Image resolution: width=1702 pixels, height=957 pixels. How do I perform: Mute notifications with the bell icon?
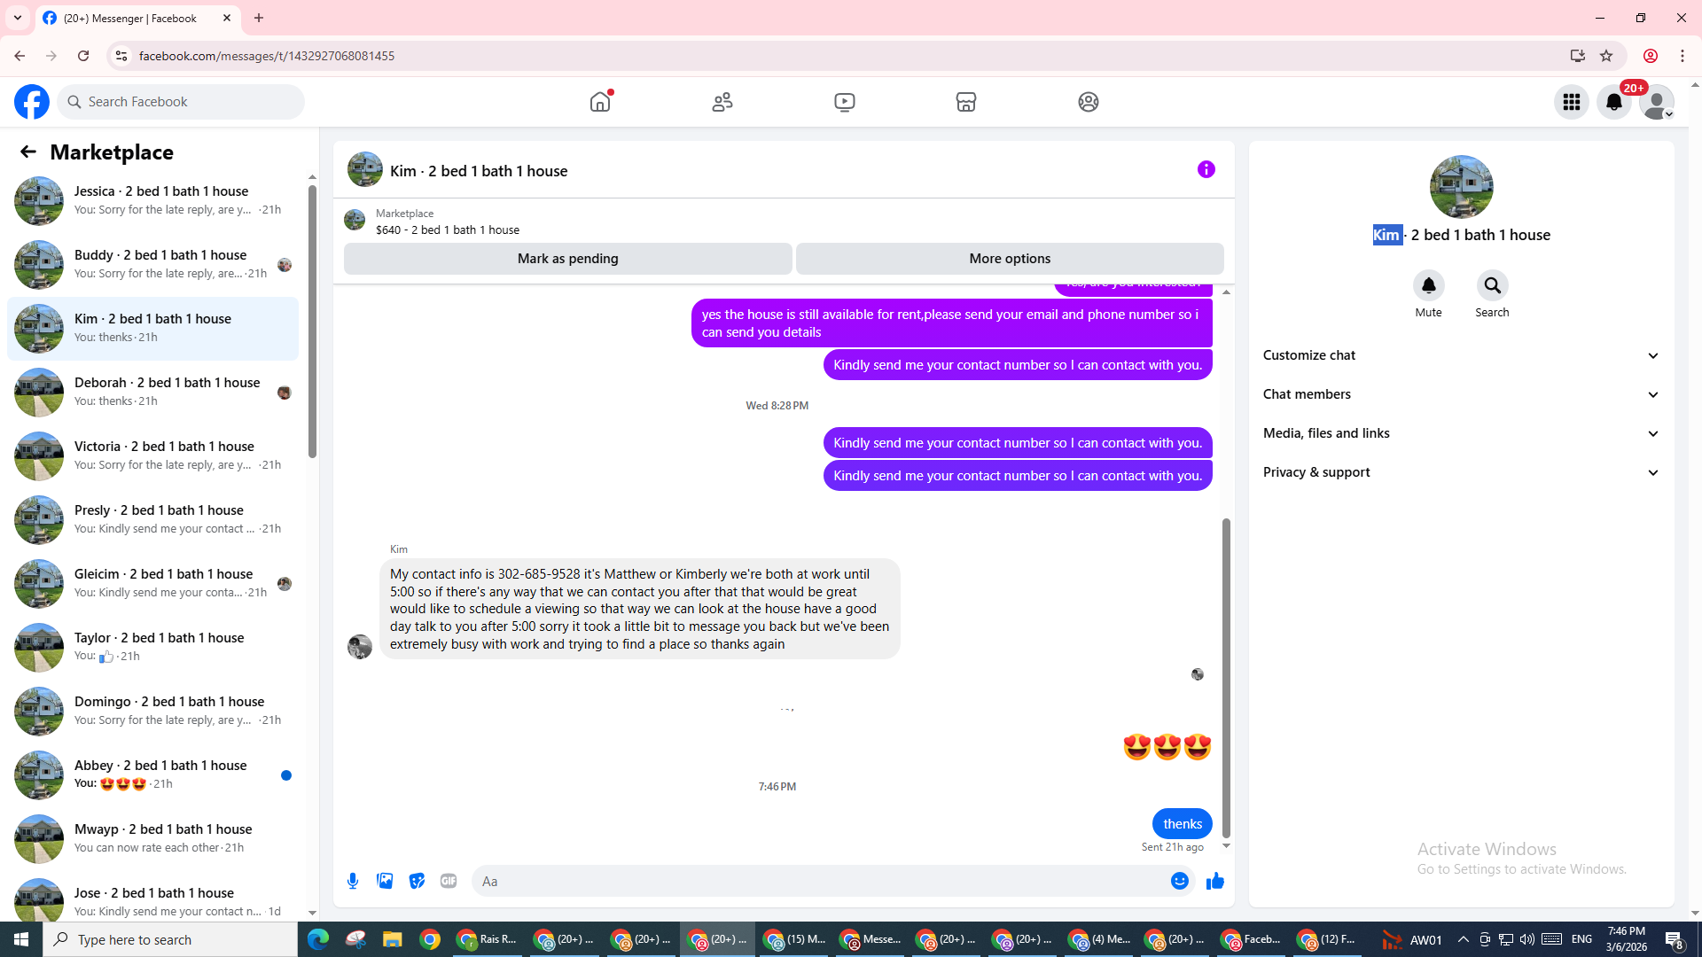[x=1428, y=286]
